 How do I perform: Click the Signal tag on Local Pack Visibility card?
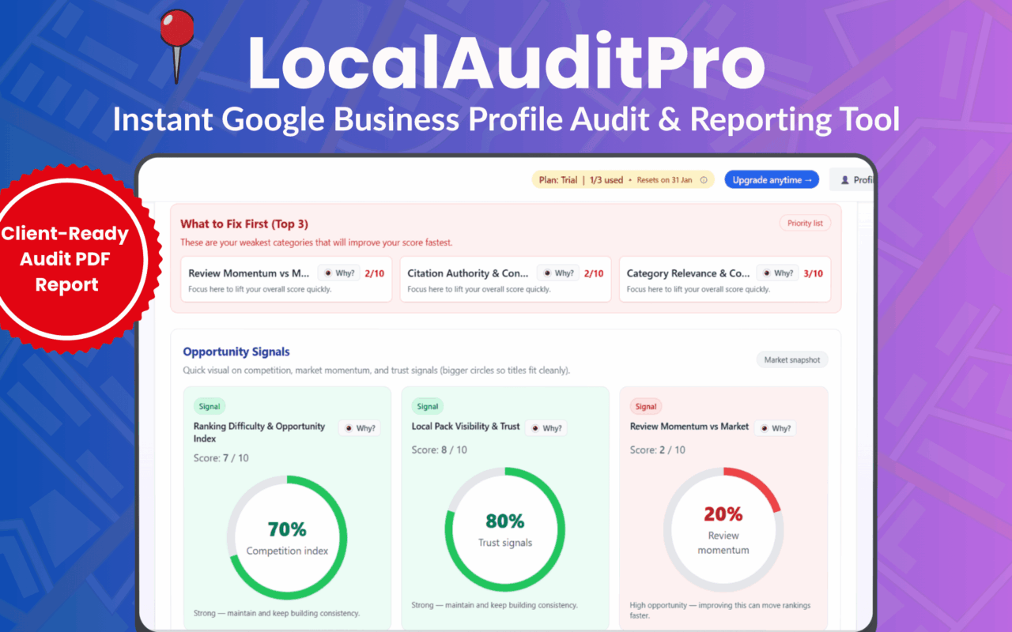tap(428, 407)
